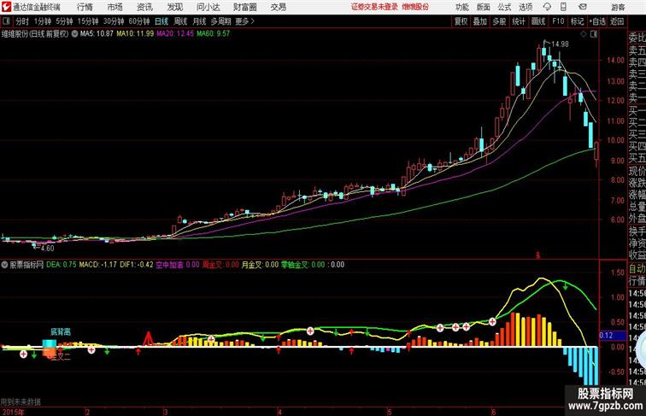
Task: Click the 返回 back button
Action: click(617, 21)
